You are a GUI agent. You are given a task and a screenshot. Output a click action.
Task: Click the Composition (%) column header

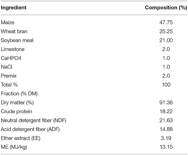point(166,8)
